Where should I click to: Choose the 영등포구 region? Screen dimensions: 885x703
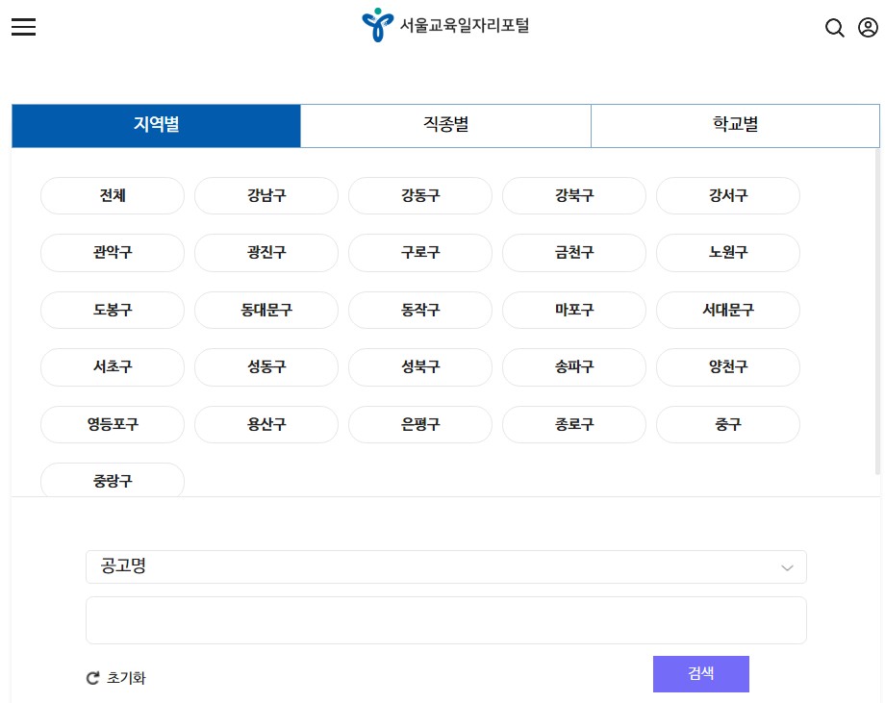(112, 424)
